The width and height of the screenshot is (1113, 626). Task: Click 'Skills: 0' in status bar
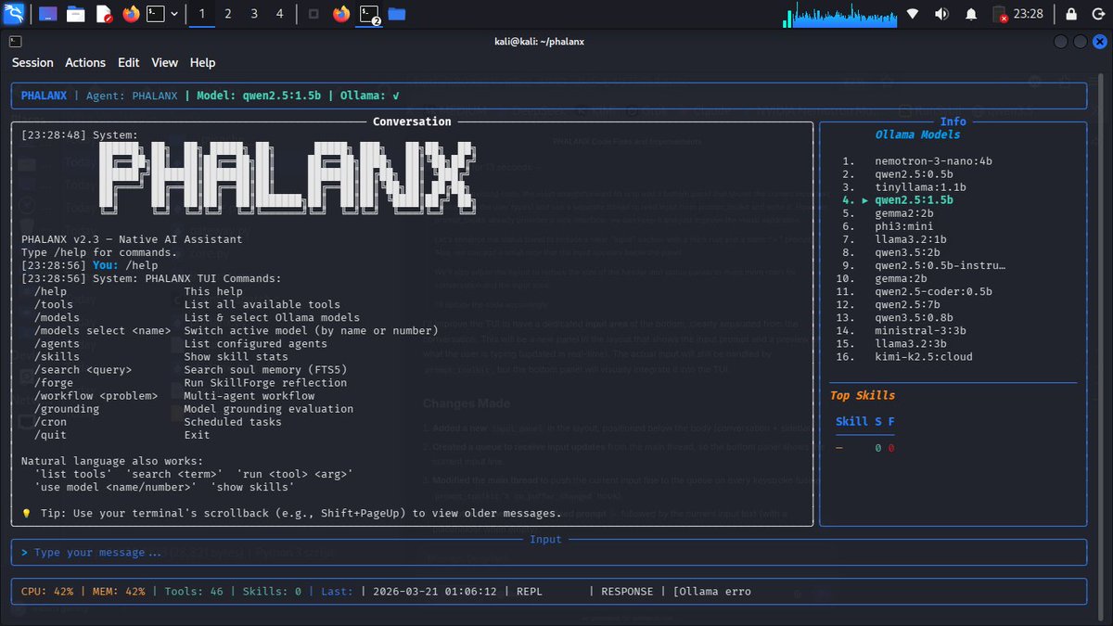coord(272,591)
